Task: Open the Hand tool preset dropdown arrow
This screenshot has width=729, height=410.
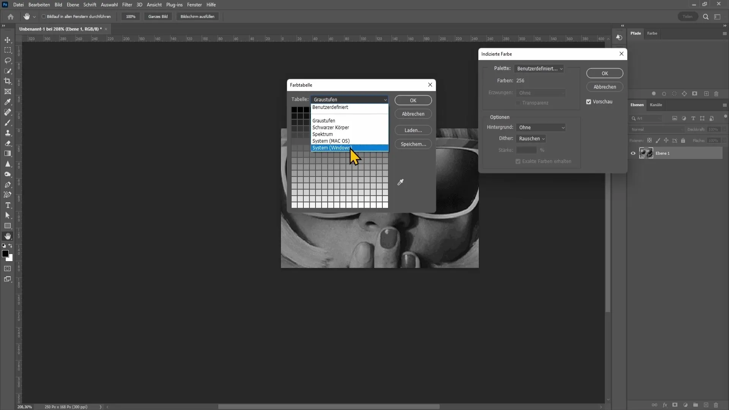Action: tap(34, 17)
